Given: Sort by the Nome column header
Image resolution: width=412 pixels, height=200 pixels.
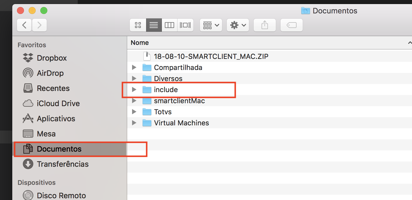Looking at the screenshot, I should [x=140, y=43].
